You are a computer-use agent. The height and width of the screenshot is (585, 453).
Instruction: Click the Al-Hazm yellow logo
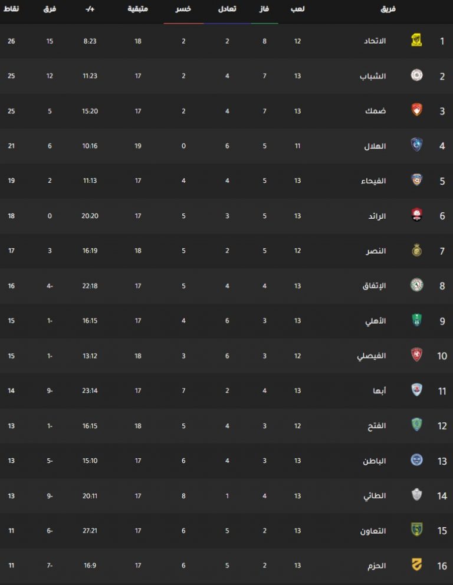(416, 565)
